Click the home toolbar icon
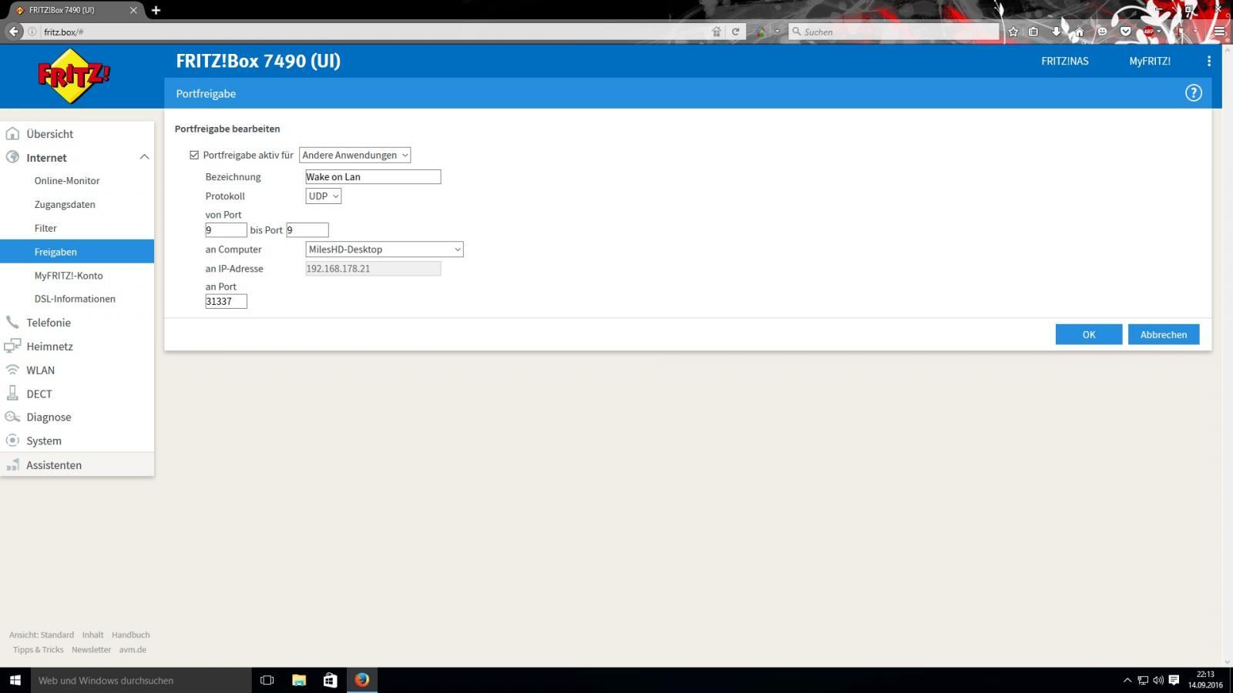The height and width of the screenshot is (693, 1233). pos(1080,32)
